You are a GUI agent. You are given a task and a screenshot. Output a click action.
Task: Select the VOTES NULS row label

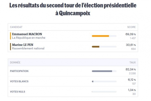[18, 92]
